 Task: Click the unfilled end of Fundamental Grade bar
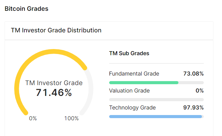[x=191, y=83]
